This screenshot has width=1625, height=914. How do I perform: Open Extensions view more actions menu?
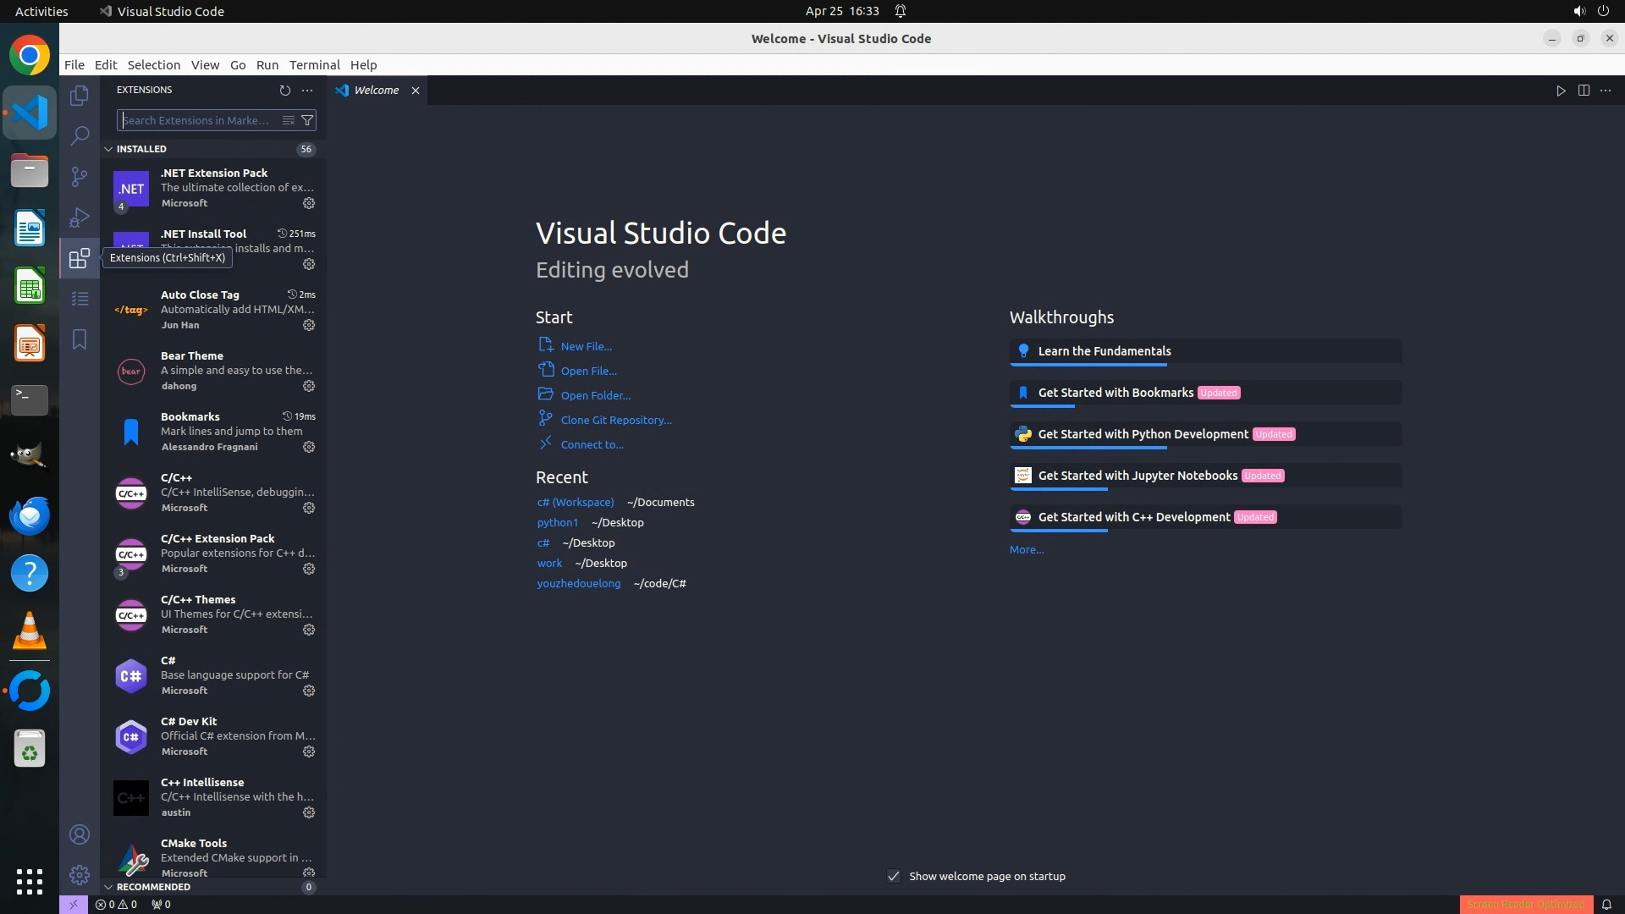click(x=307, y=90)
